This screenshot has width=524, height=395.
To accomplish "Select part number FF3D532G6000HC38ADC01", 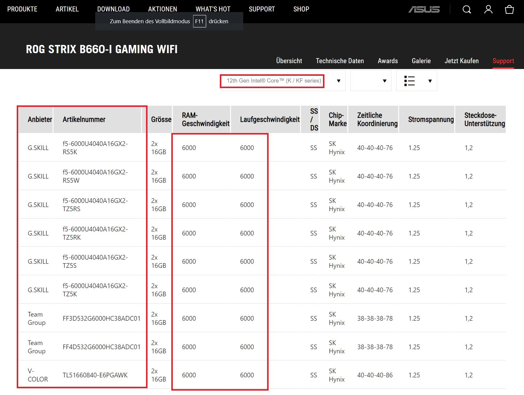I will (x=101, y=318).
